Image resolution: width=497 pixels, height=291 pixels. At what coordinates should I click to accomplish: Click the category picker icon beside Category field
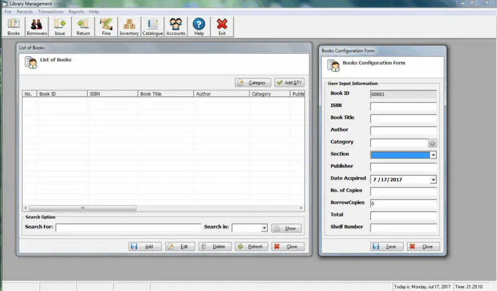(x=432, y=143)
